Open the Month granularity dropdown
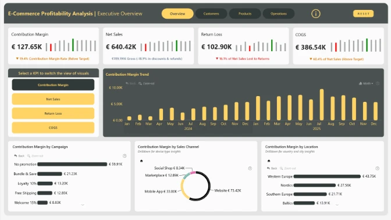391x220 pixels. pyautogui.click(x=366, y=83)
